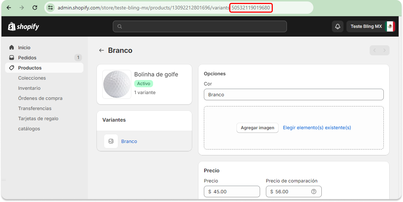Open Inventario submenu item

point(29,88)
